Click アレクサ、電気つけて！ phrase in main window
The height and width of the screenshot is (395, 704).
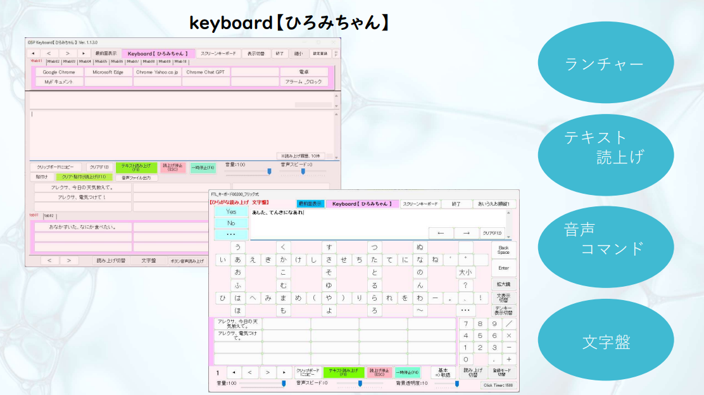point(82,197)
